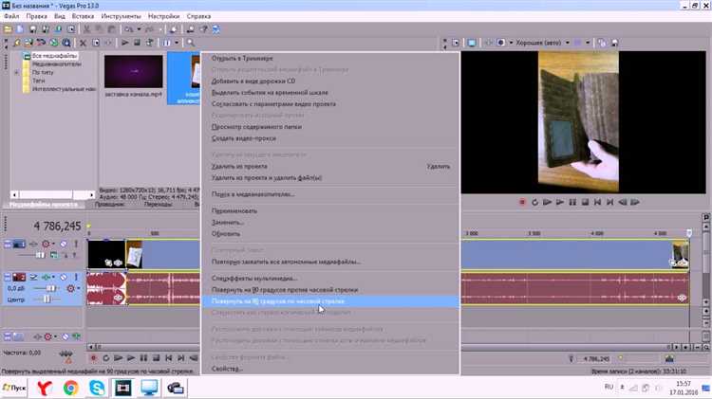Open the What's This help icon

pyautogui.click(x=203, y=29)
